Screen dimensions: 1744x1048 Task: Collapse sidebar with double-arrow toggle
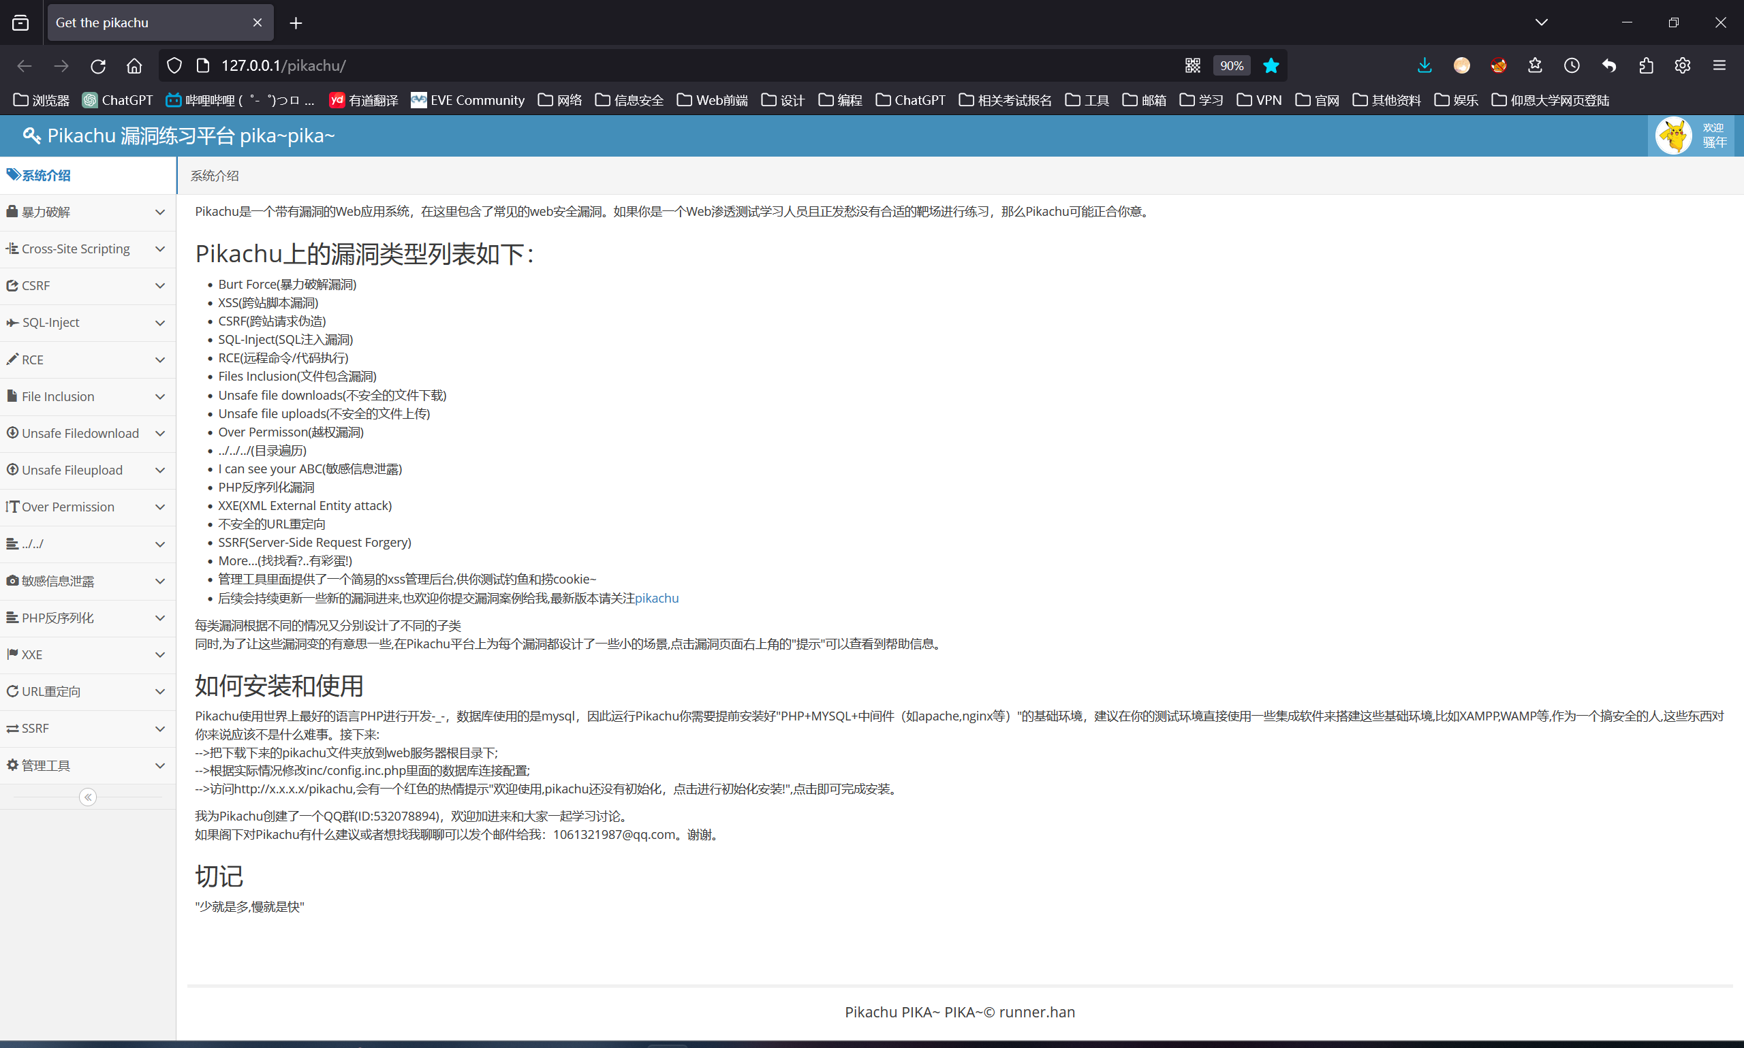pyautogui.click(x=88, y=797)
